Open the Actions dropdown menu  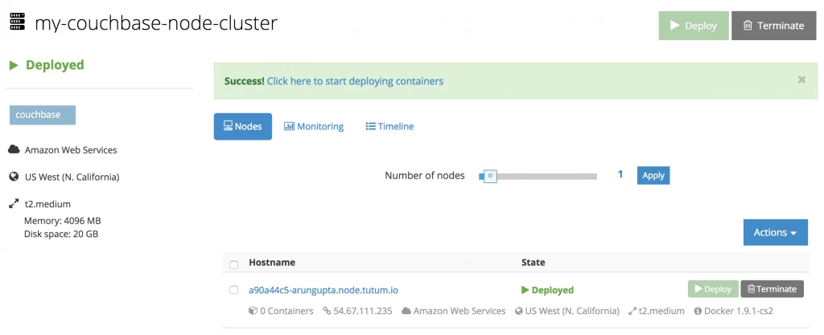(775, 232)
